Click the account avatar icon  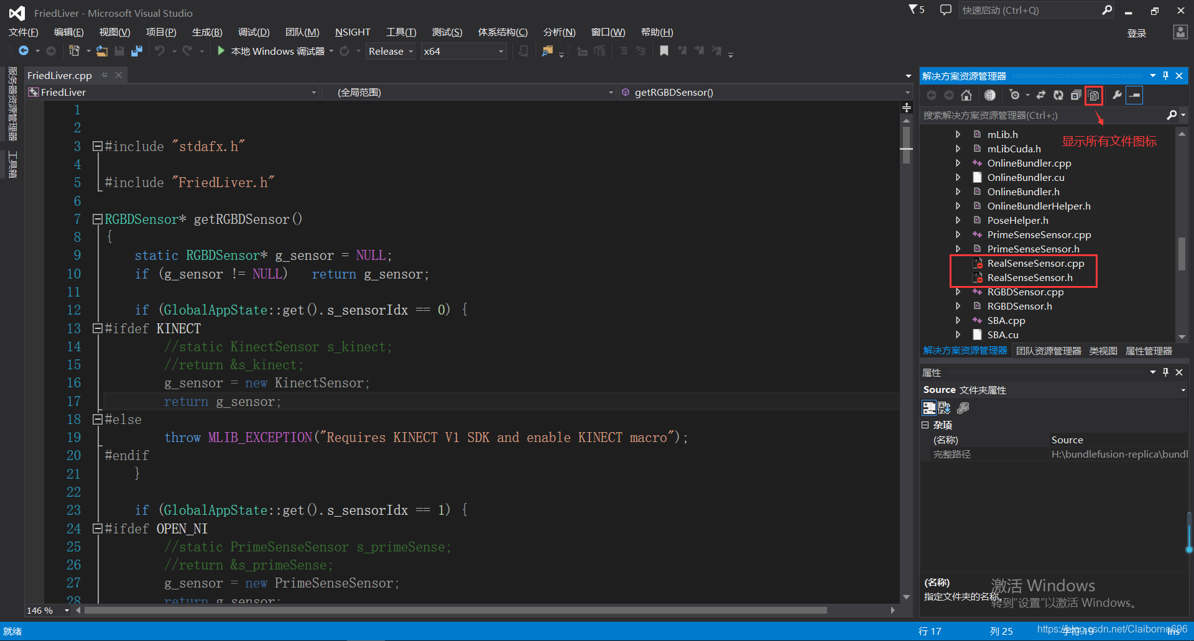tap(1180, 32)
